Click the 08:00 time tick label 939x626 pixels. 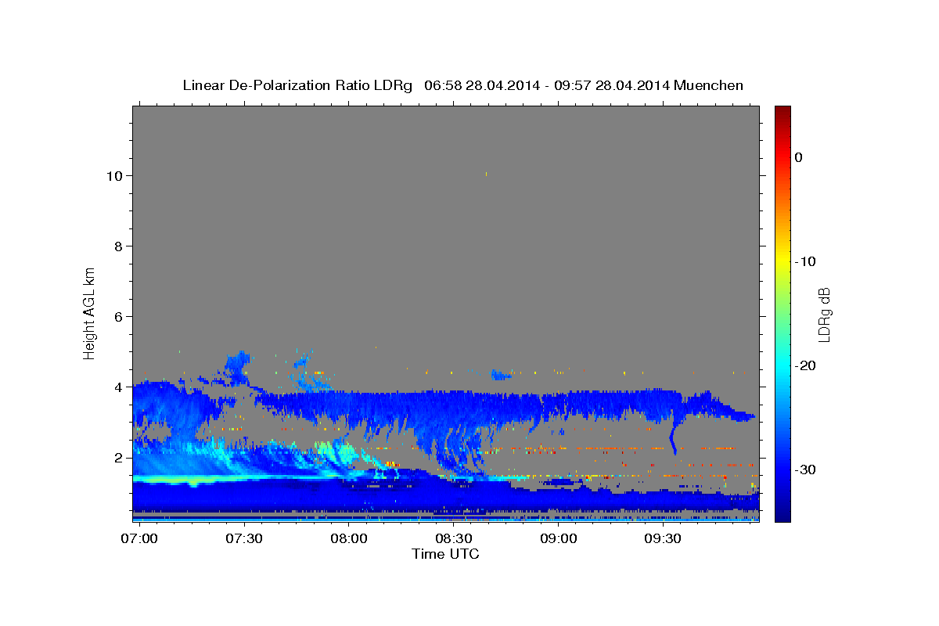(349, 539)
